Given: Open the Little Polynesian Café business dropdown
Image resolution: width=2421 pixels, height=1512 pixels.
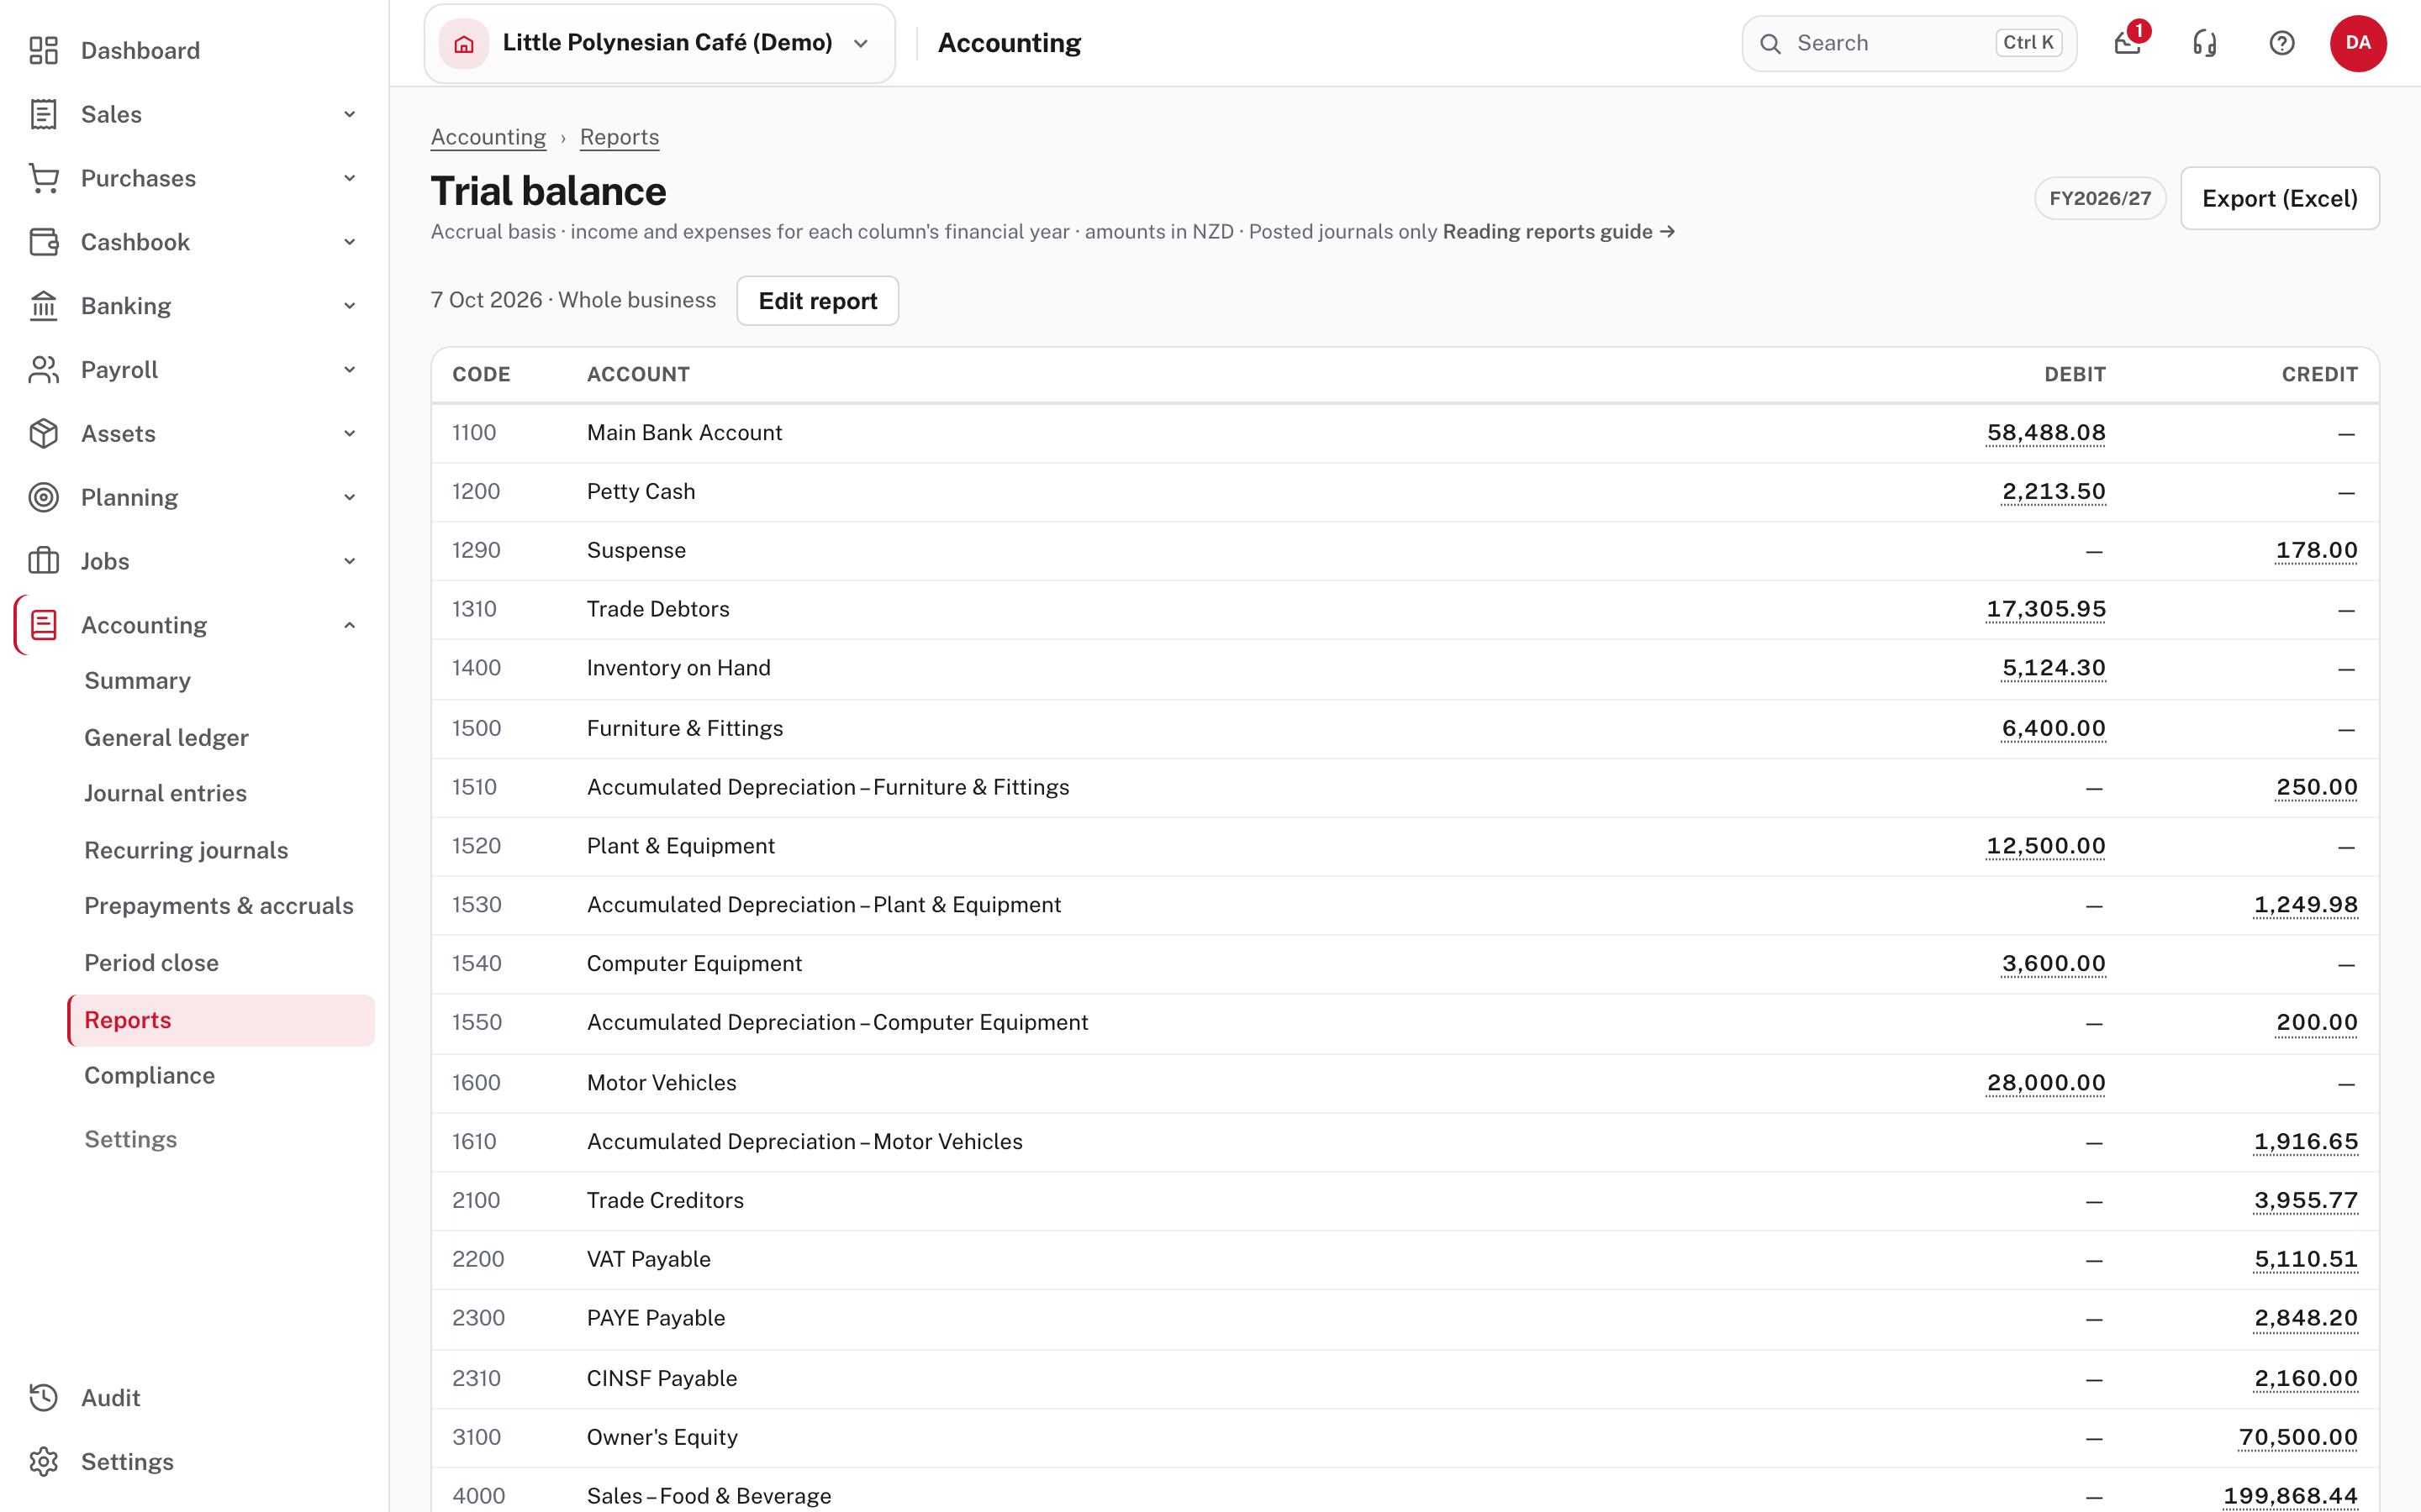Looking at the screenshot, I should (x=659, y=43).
